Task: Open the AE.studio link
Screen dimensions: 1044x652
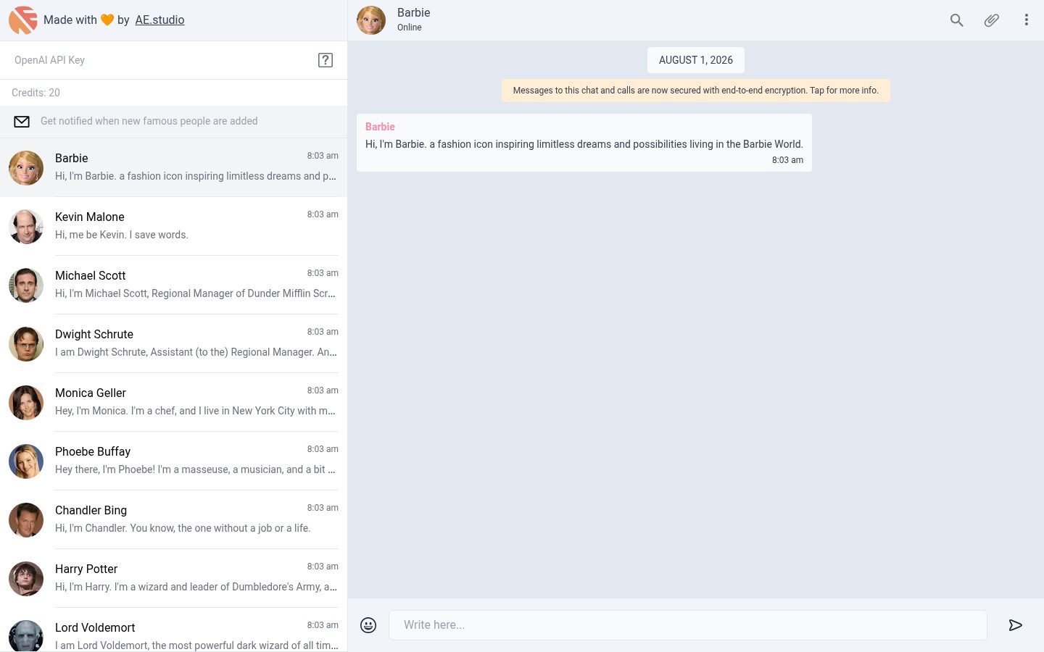Action: (x=159, y=20)
